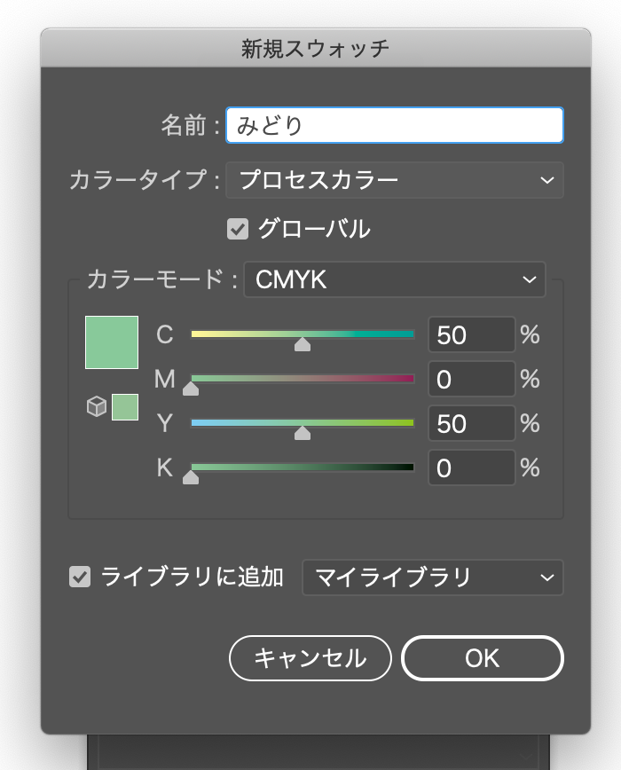Focus the Y percentage value field
Viewport: 621px width, 770px height.
pos(471,423)
